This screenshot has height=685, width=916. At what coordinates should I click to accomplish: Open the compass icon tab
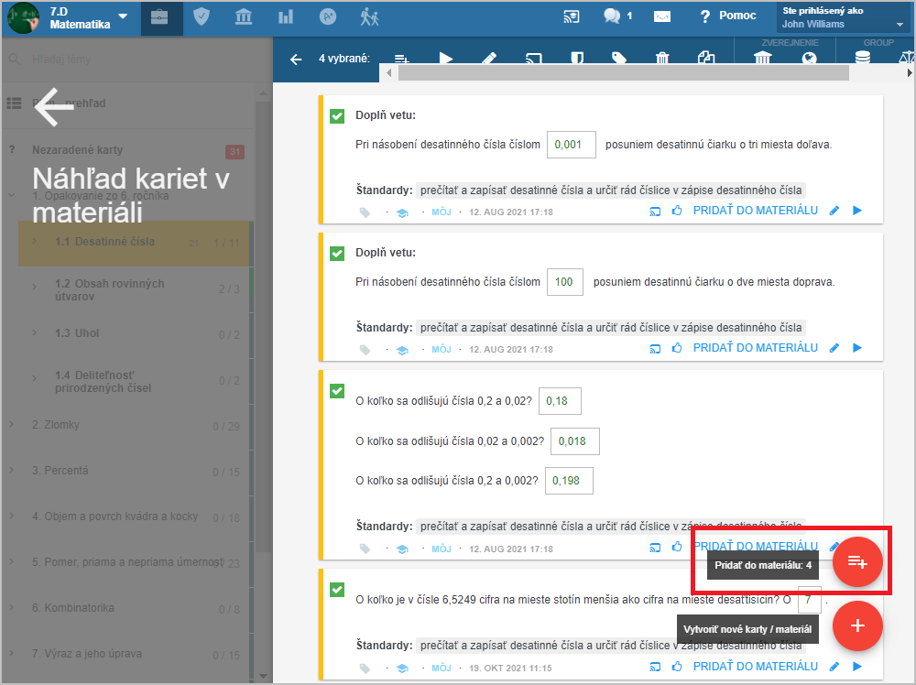point(328,17)
